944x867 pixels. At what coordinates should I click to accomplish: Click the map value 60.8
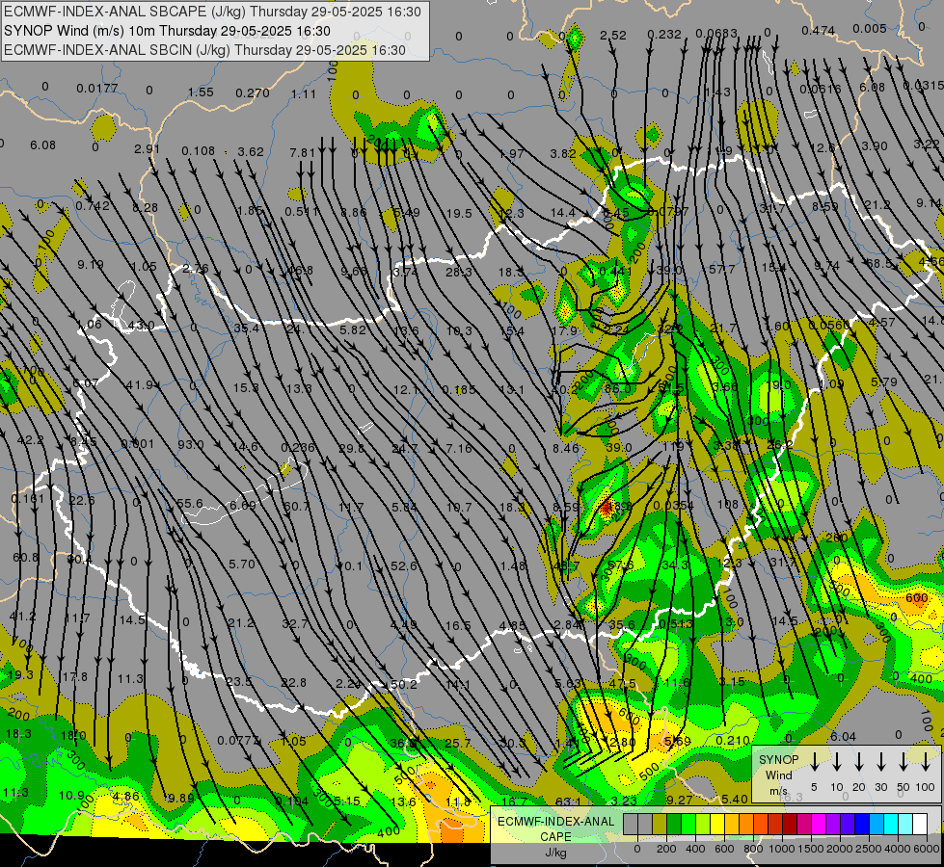click(25, 558)
